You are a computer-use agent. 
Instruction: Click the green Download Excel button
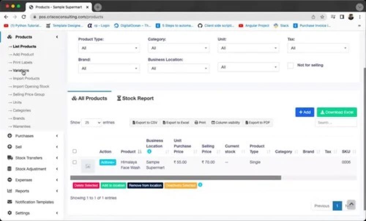pos(336,112)
